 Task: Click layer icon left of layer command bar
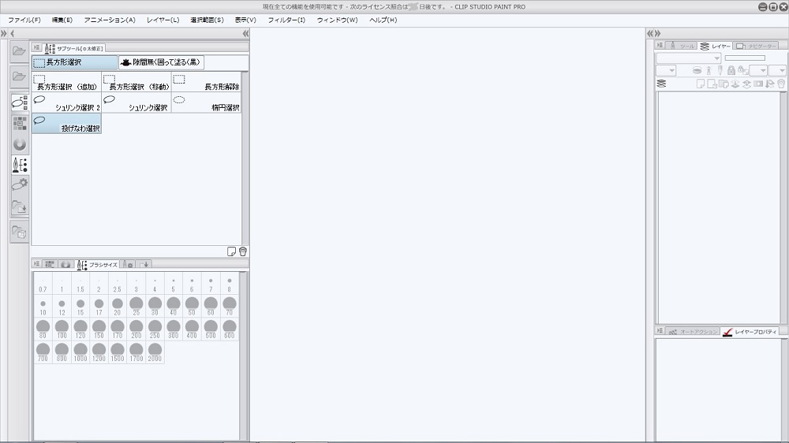click(x=662, y=84)
